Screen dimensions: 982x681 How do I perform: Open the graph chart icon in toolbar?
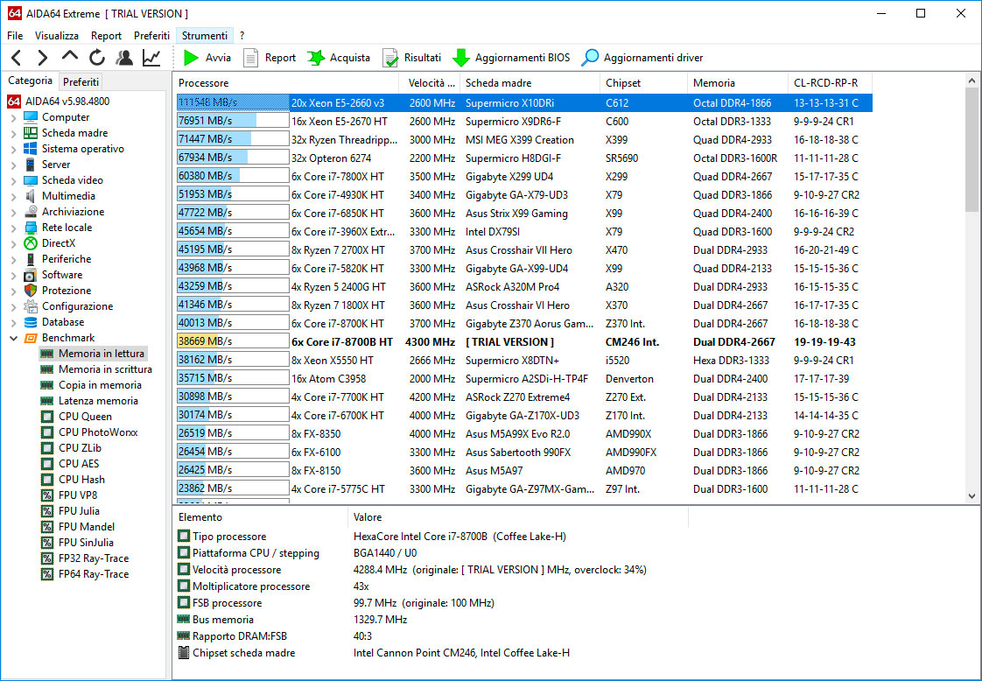coord(151,58)
